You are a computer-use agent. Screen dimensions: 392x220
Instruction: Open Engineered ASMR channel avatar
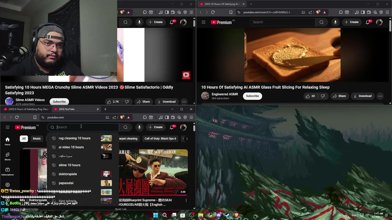point(205,96)
